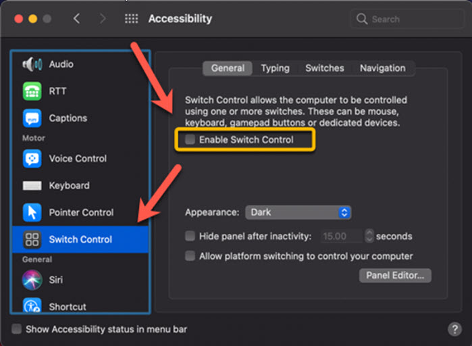Switch to the Typing tab
The image size is (472, 346).
275,68
